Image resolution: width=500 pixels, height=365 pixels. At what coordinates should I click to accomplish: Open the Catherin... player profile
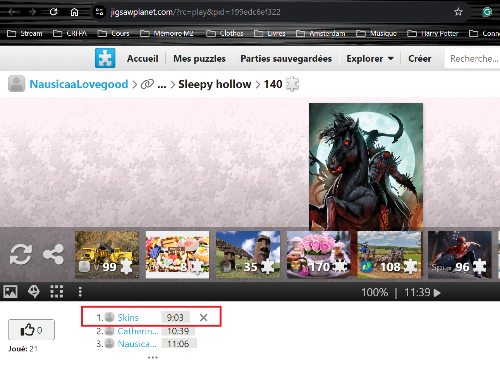pyautogui.click(x=138, y=331)
